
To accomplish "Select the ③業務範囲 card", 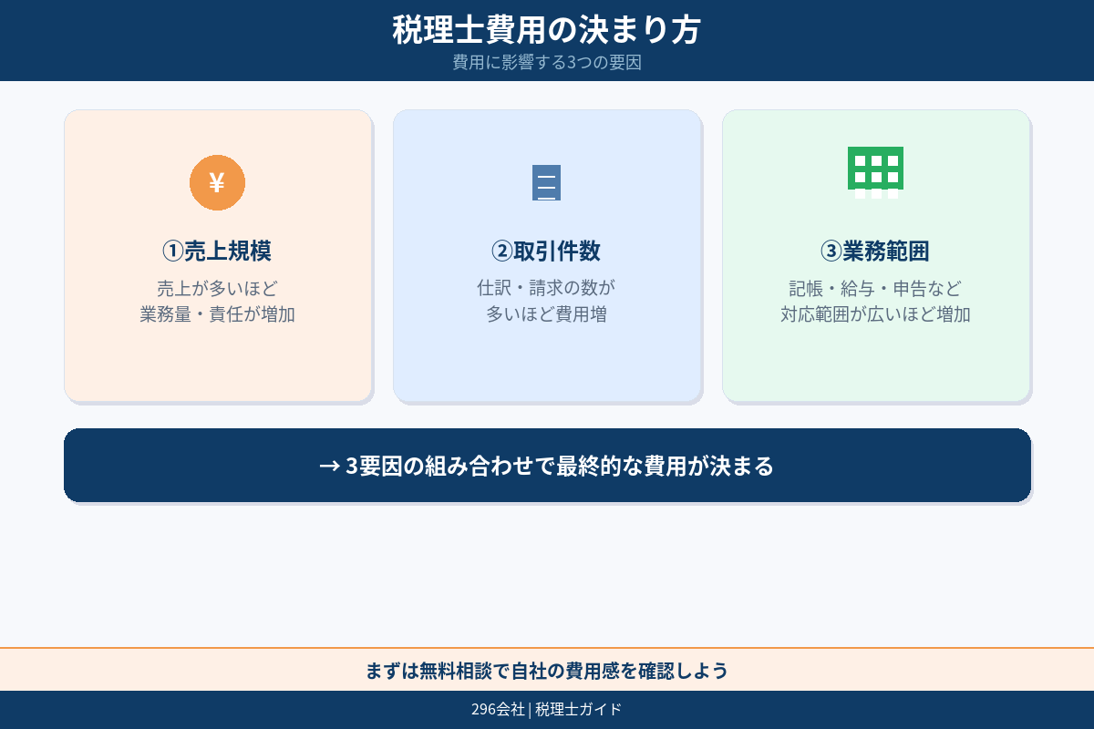I will point(875,255).
